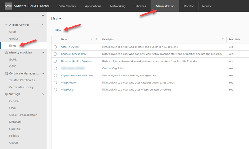Switch to the Applications tab
The image size is (249, 149).
point(93,6)
